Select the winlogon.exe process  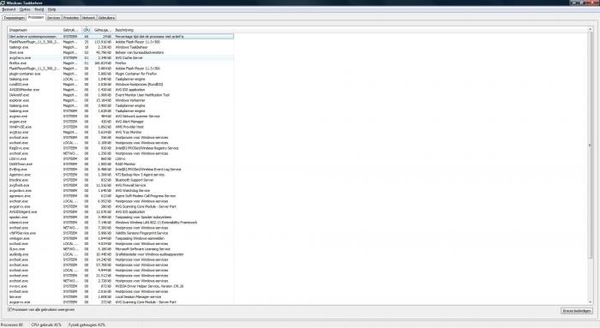coord(121,239)
